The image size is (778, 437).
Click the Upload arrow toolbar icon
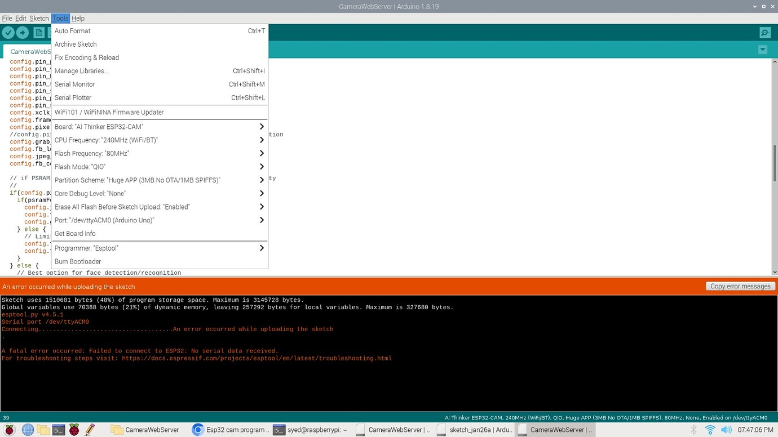tap(23, 32)
